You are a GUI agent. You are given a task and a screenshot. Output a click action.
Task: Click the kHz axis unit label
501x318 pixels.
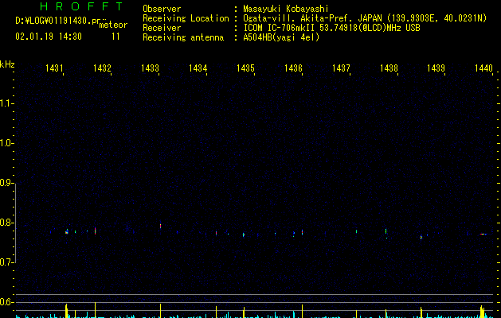pos(7,64)
